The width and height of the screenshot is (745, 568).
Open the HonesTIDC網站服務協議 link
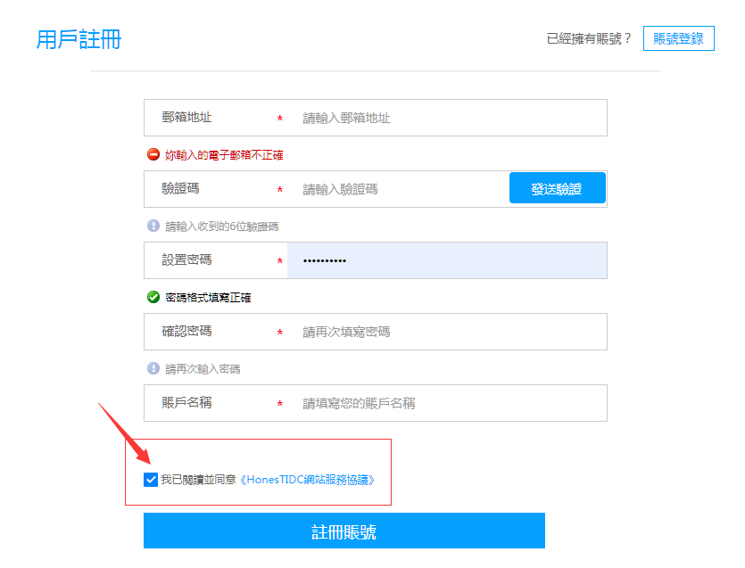[x=307, y=480]
